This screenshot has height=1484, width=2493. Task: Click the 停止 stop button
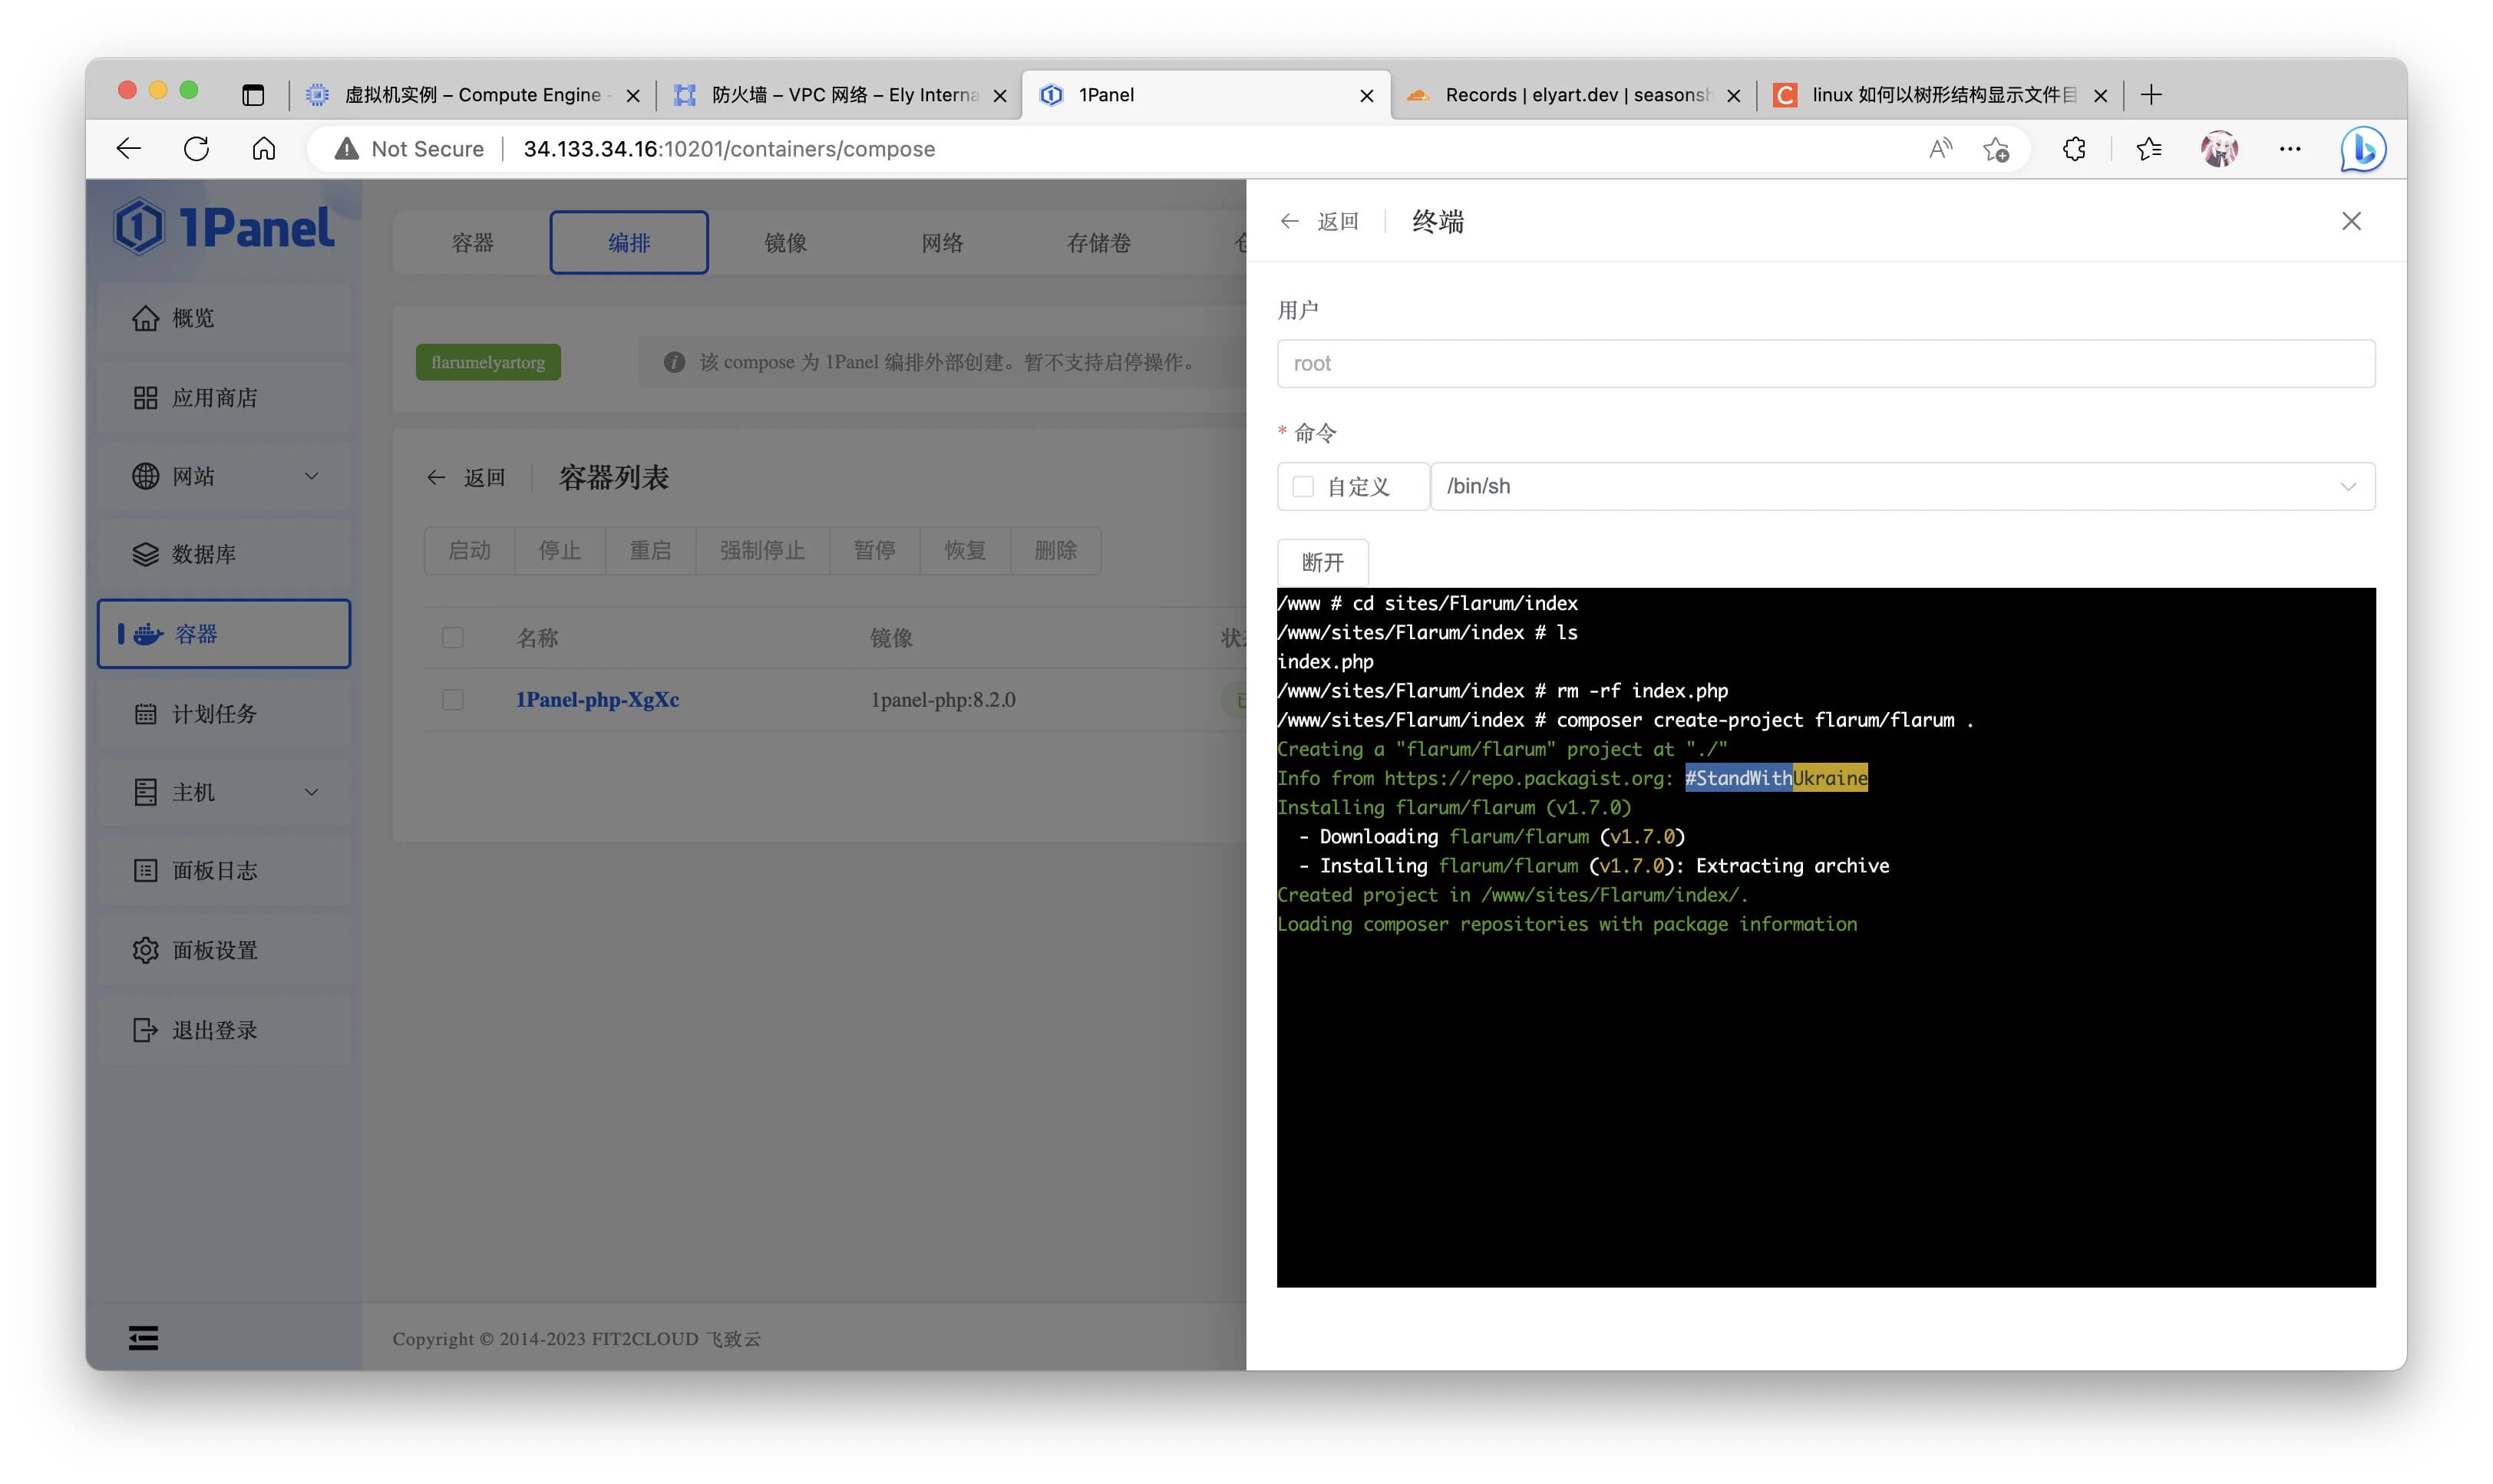(x=559, y=550)
